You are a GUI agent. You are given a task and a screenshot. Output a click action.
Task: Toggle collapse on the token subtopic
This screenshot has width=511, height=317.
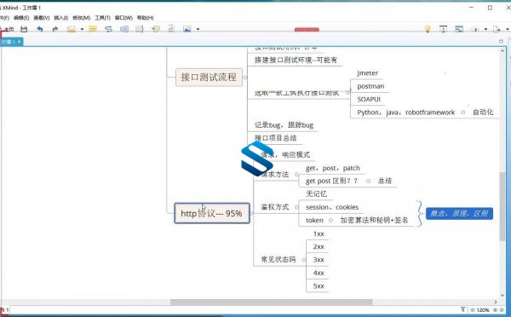(x=330, y=220)
